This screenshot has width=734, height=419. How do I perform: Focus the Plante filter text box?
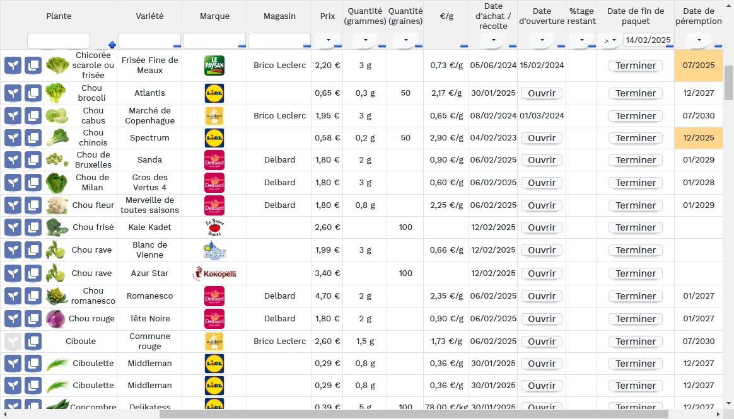tap(59, 41)
